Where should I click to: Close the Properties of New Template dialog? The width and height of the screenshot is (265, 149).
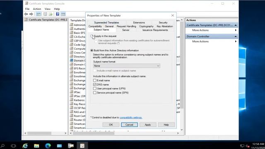[173, 15]
